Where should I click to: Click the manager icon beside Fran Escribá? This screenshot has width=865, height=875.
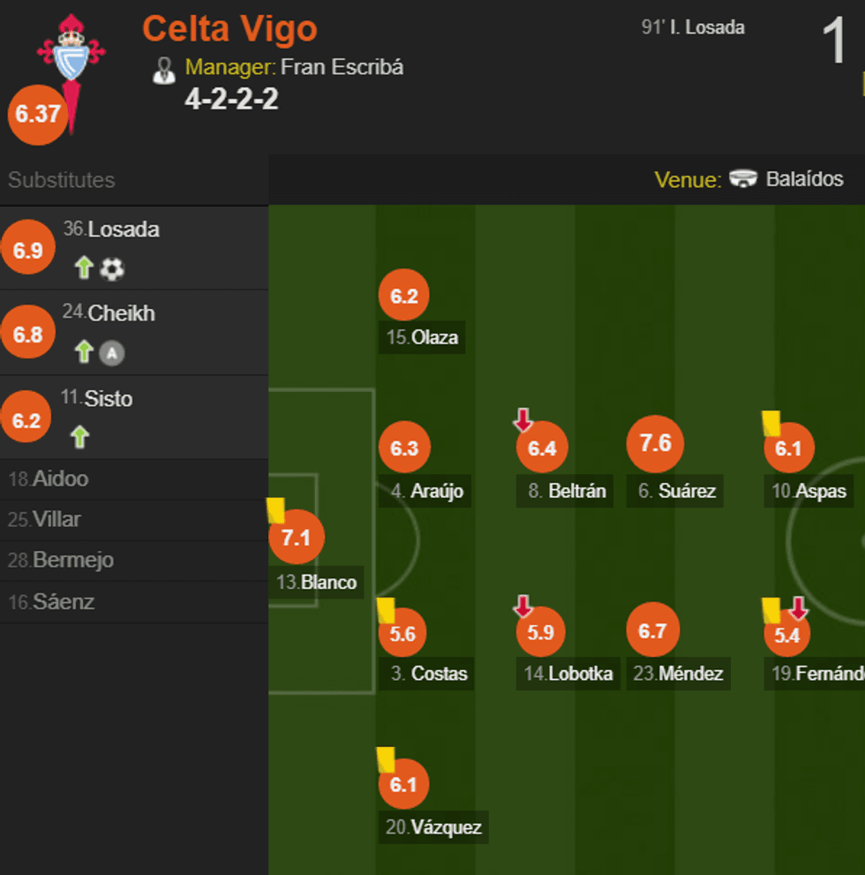point(164,69)
